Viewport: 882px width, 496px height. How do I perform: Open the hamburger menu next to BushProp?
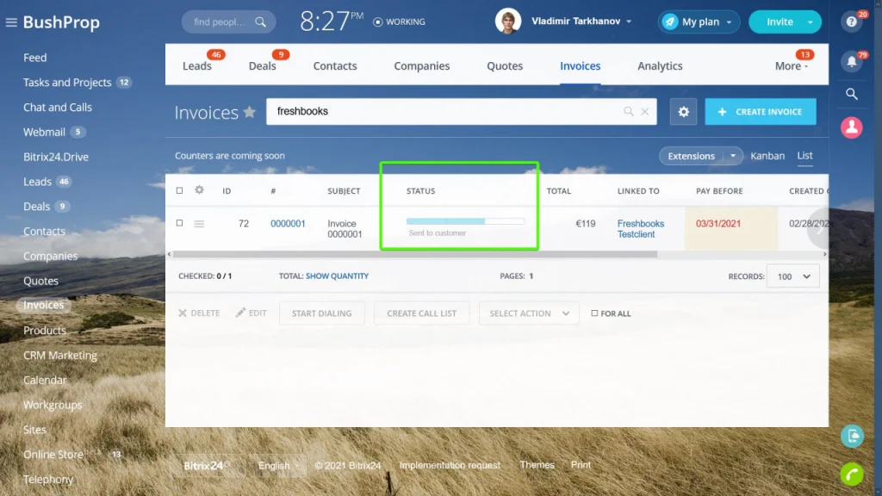(11, 21)
